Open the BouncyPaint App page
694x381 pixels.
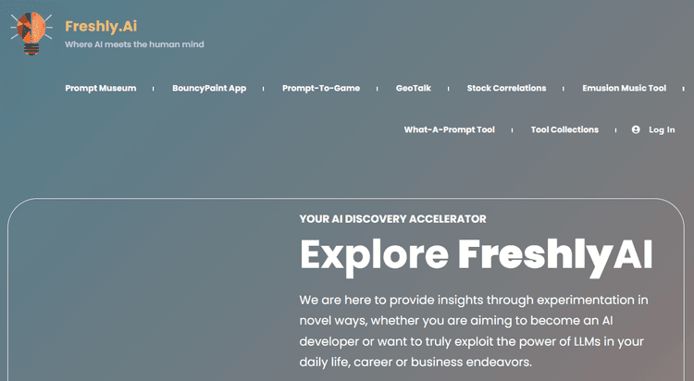[x=209, y=88]
